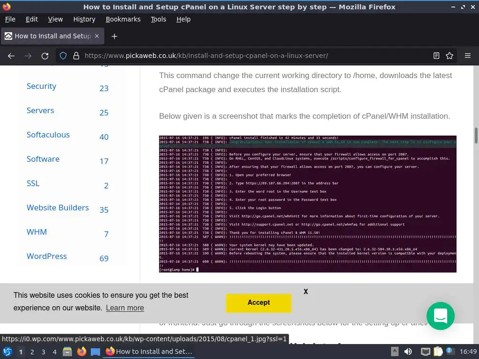479x359 pixels.
Task: Launch file manager from taskbar
Action: click(67, 352)
